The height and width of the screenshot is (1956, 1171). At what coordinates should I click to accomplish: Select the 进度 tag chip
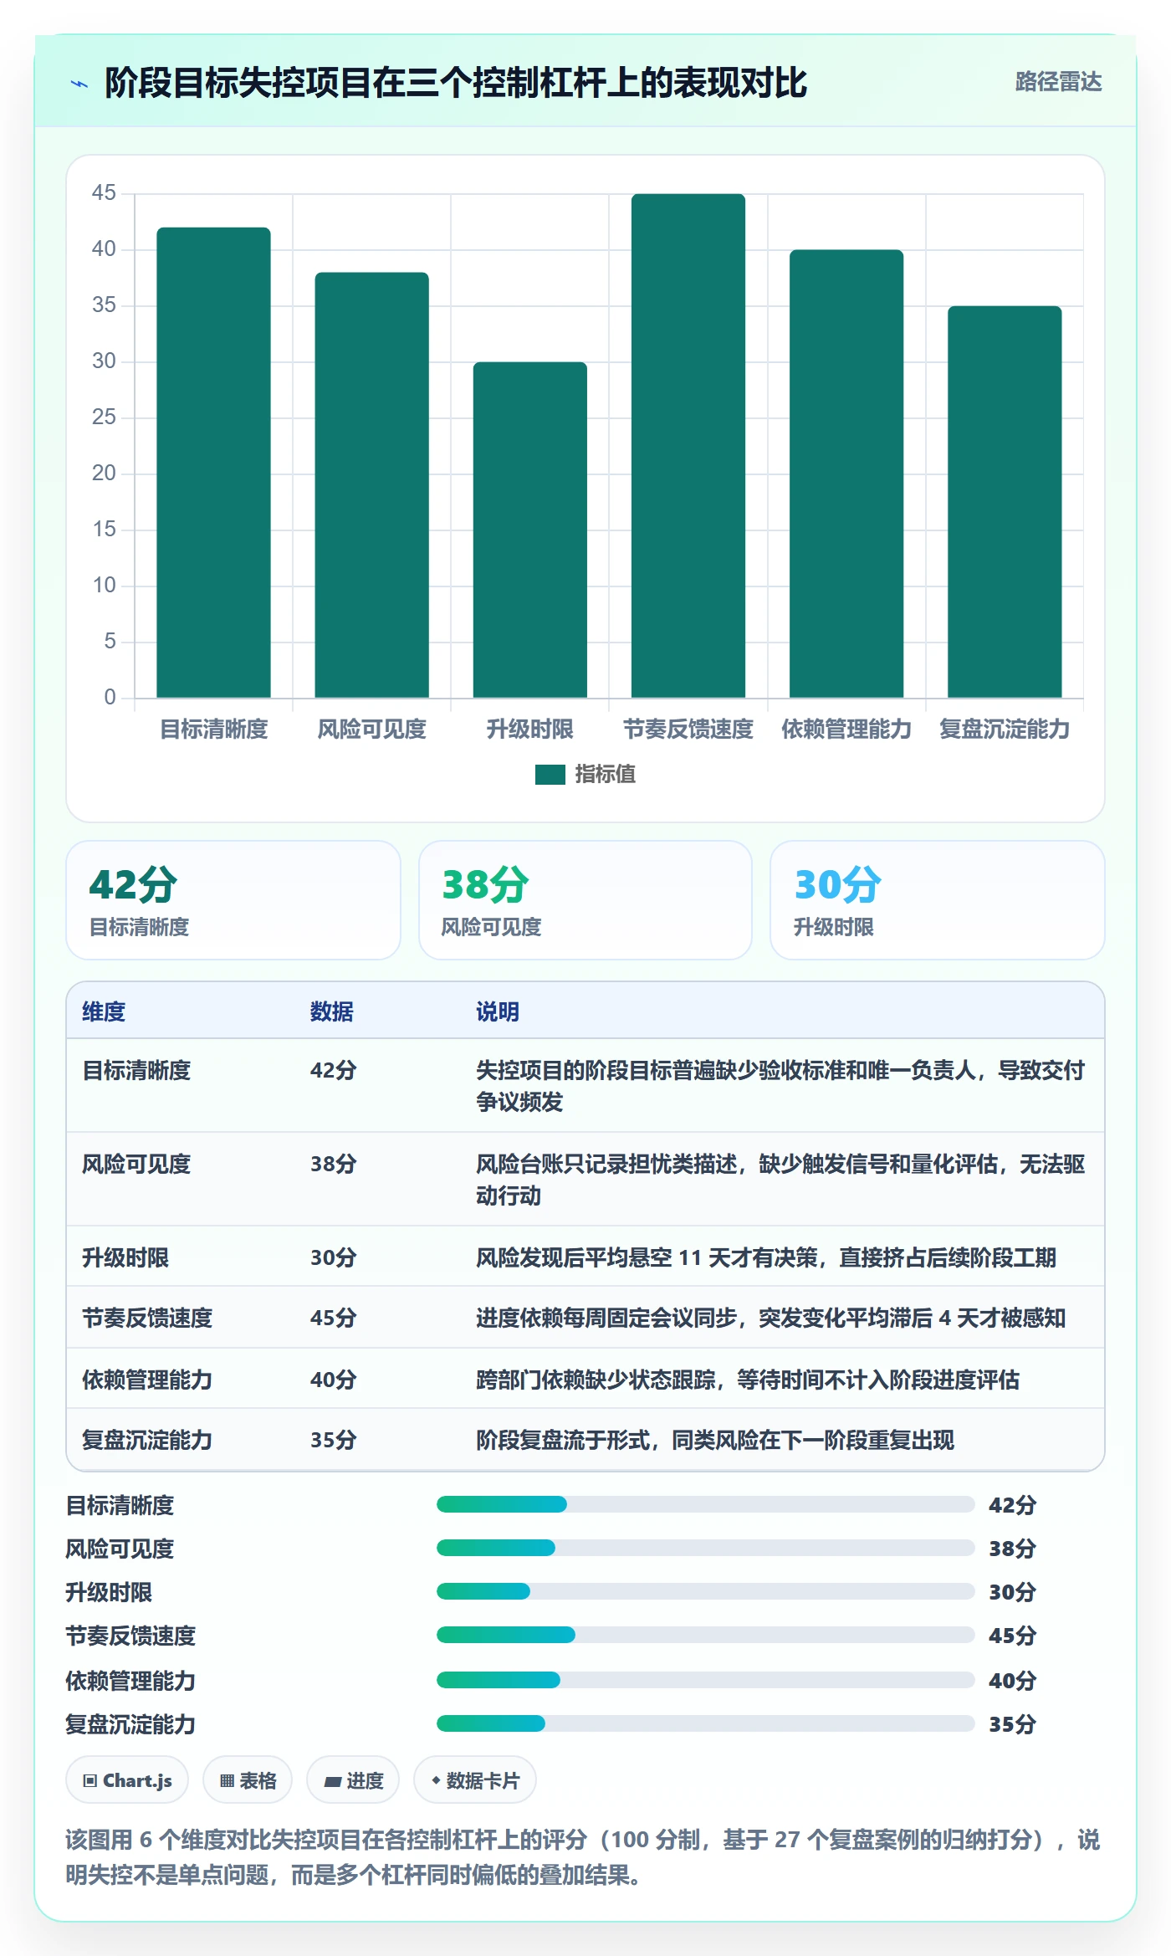353,1780
